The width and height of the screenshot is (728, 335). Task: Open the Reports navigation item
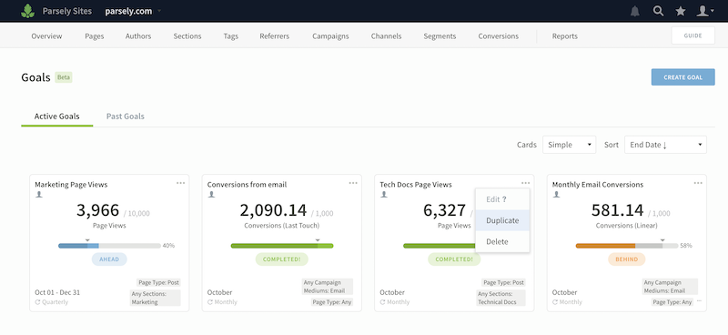tap(564, 36)
